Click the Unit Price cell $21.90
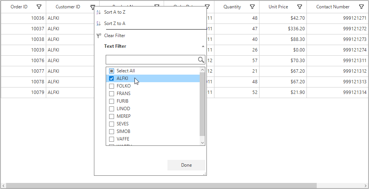 pos(283,92)
